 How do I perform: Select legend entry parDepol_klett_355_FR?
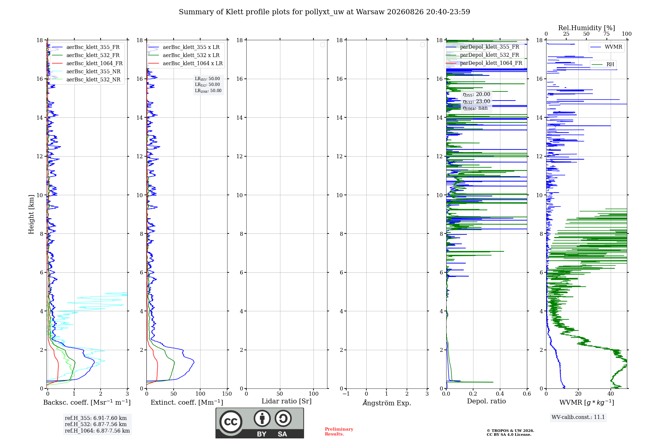(482, 47)
